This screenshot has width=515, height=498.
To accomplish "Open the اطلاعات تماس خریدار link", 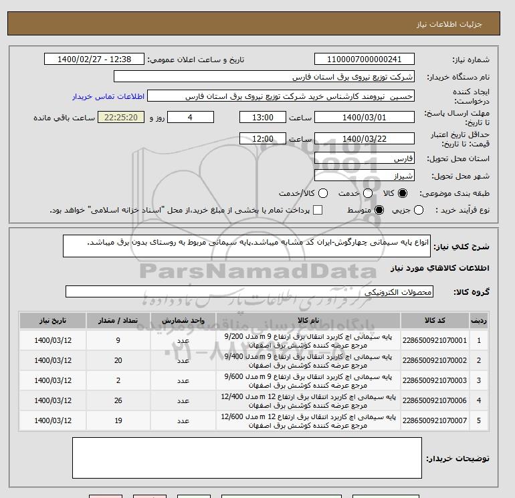I will click(x=108, y=96).
